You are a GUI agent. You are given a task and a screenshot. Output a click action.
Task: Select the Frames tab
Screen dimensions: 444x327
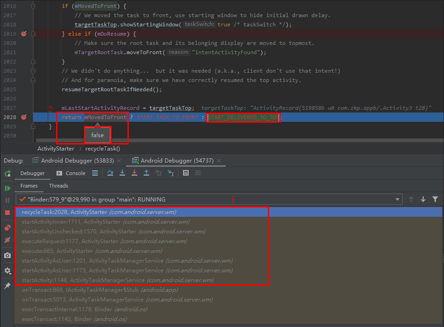click(29, 186)
